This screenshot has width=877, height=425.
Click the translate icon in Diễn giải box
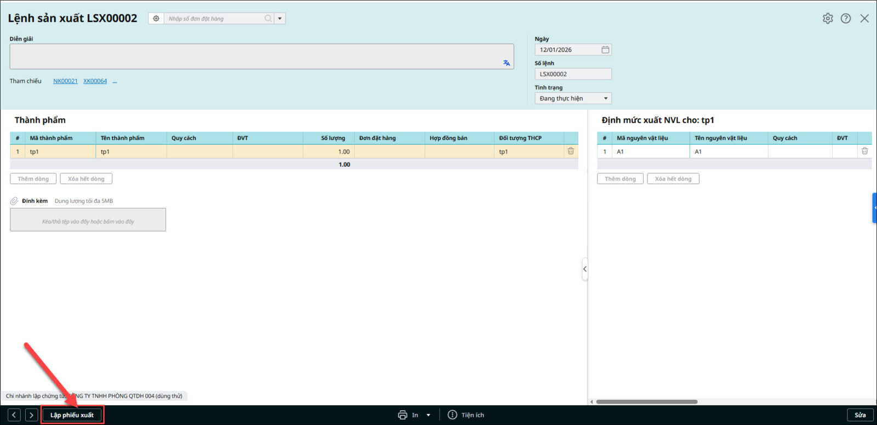coord(506,63)
